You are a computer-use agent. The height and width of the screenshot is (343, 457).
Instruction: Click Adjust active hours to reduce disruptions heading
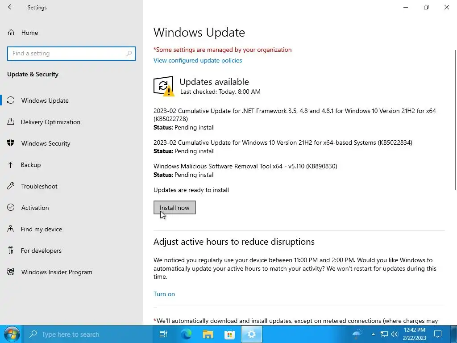point(234,242)
